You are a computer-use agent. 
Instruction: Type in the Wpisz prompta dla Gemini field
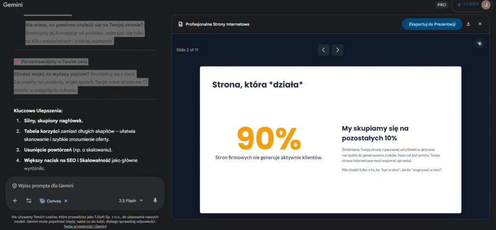tap(87, 186)
